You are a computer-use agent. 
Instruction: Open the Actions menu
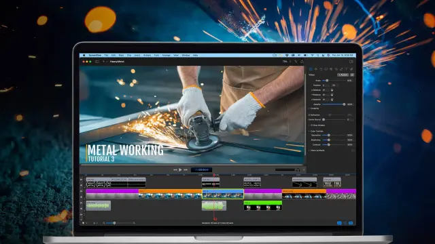(x=147, y=56)
